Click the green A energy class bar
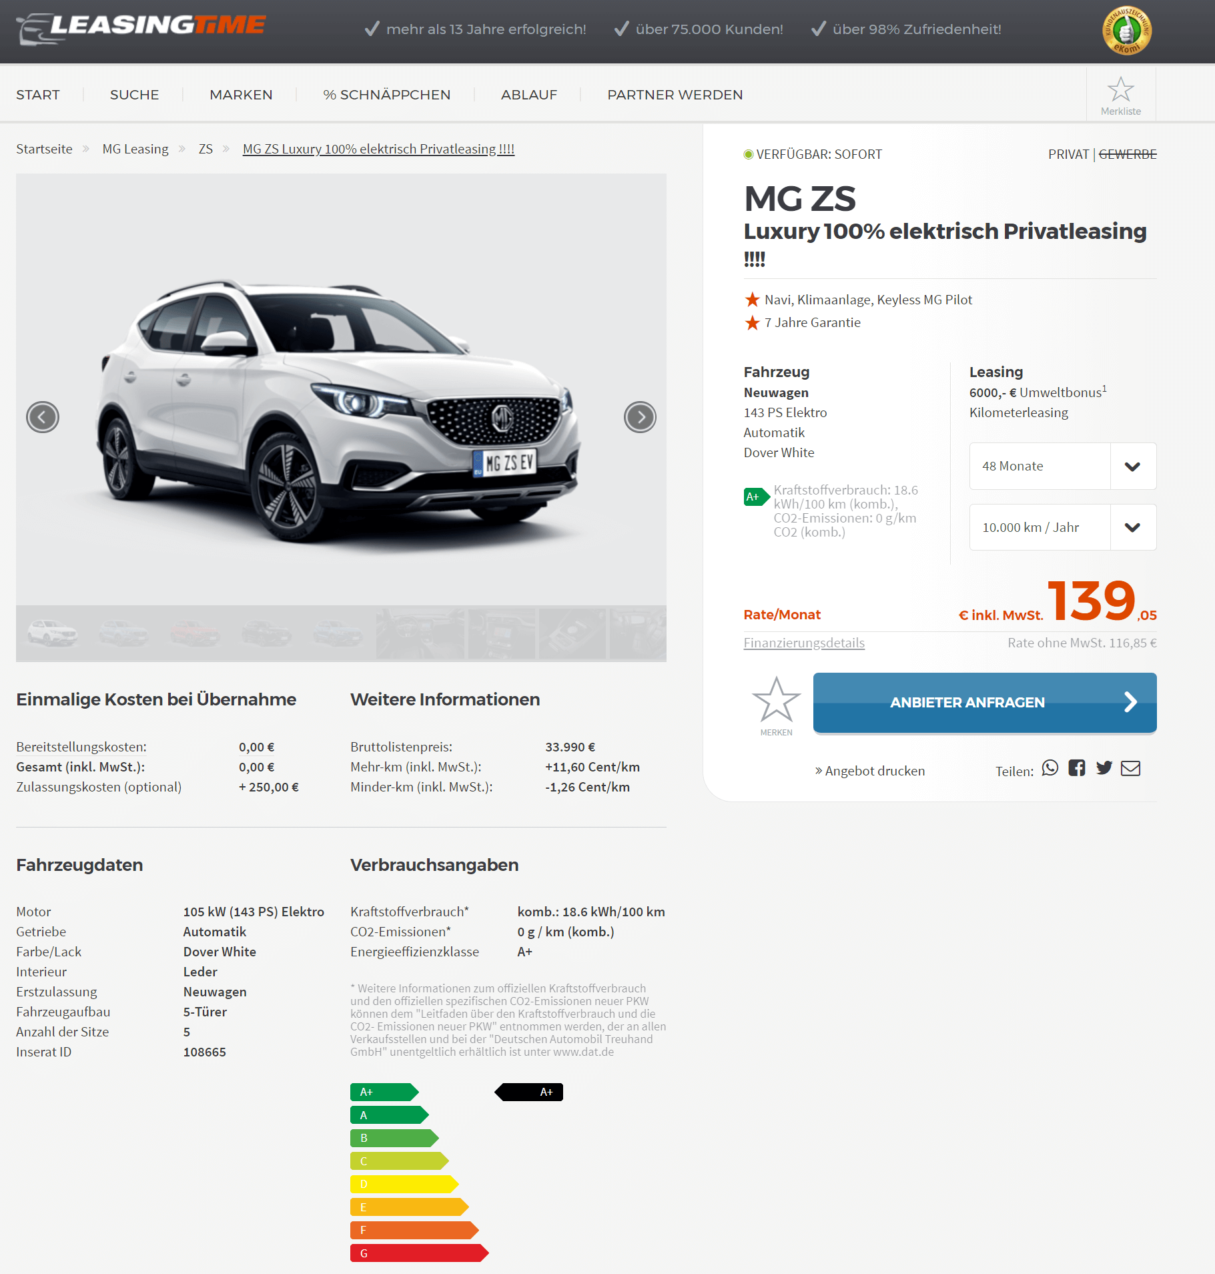This screenshot has width=1215, height=1274. tap(390, 1115)
